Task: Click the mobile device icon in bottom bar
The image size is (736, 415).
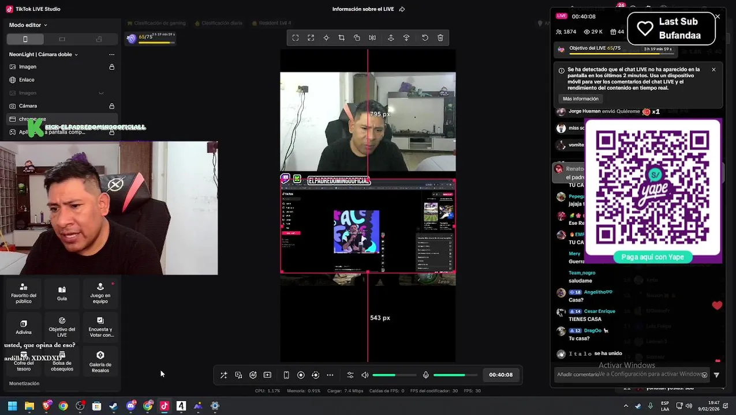Action: pyautogui.click(x=286, y=375)
